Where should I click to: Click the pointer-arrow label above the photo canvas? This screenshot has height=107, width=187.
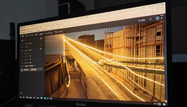coord(59,32)
